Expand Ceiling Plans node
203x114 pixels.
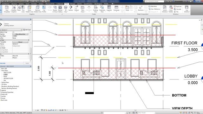[x=5, y=82]
